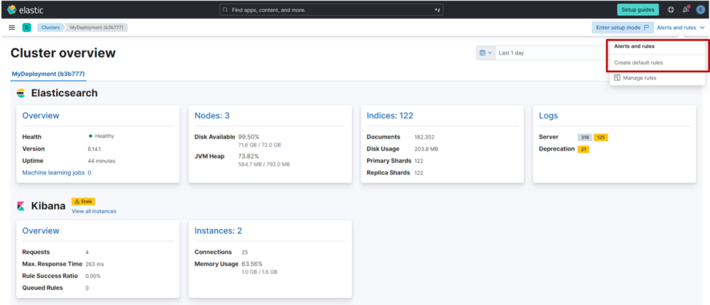Image resolution: width=710 pixels, height=305 pixels.
Task: Click the Kibana logo icon
Action: (20, 206)
